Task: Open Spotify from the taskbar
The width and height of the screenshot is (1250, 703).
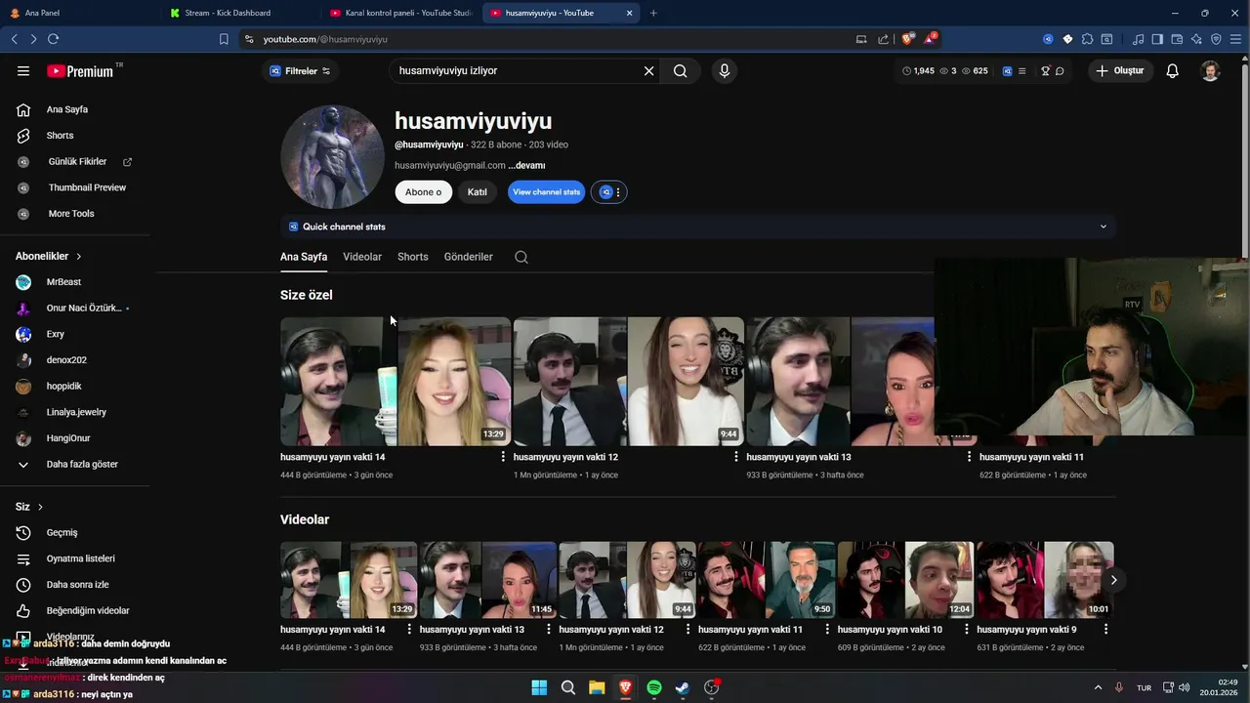Action: click(654, 687)
